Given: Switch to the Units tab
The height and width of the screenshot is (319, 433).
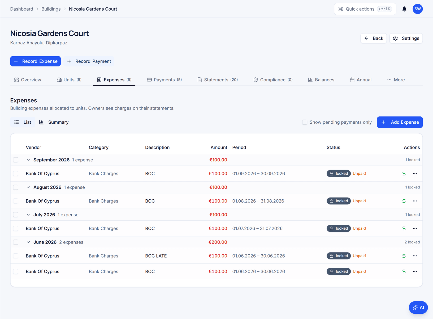Looking at the screenshot, I should (x=69, y=80).
